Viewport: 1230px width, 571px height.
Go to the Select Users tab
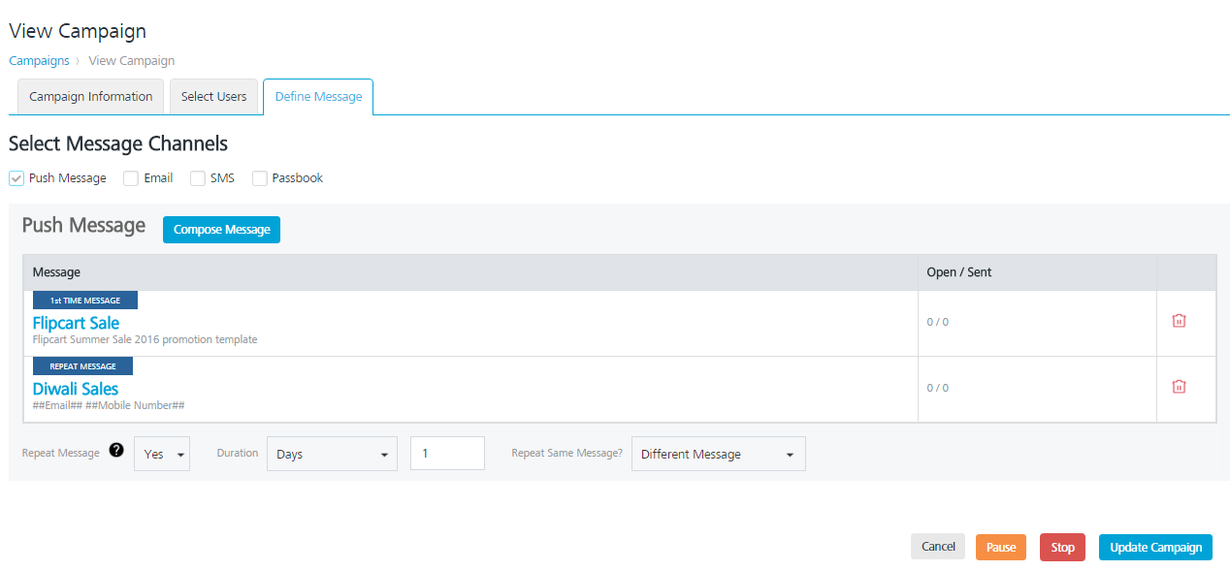pos(213,97)
